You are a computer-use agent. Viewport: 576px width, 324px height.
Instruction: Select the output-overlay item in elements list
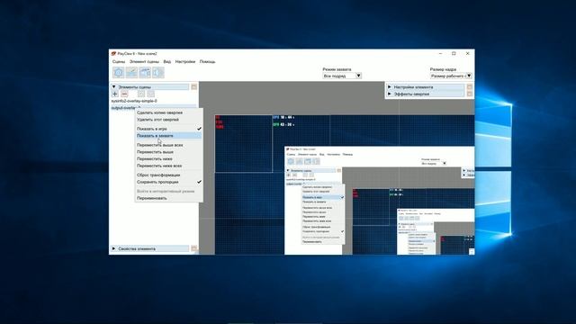125,108
